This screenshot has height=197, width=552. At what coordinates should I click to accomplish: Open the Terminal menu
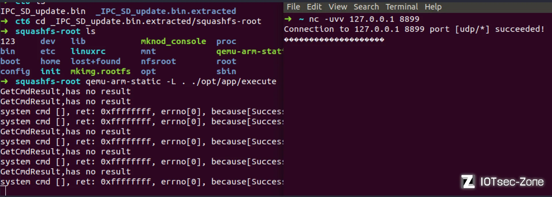coord(402,7)
